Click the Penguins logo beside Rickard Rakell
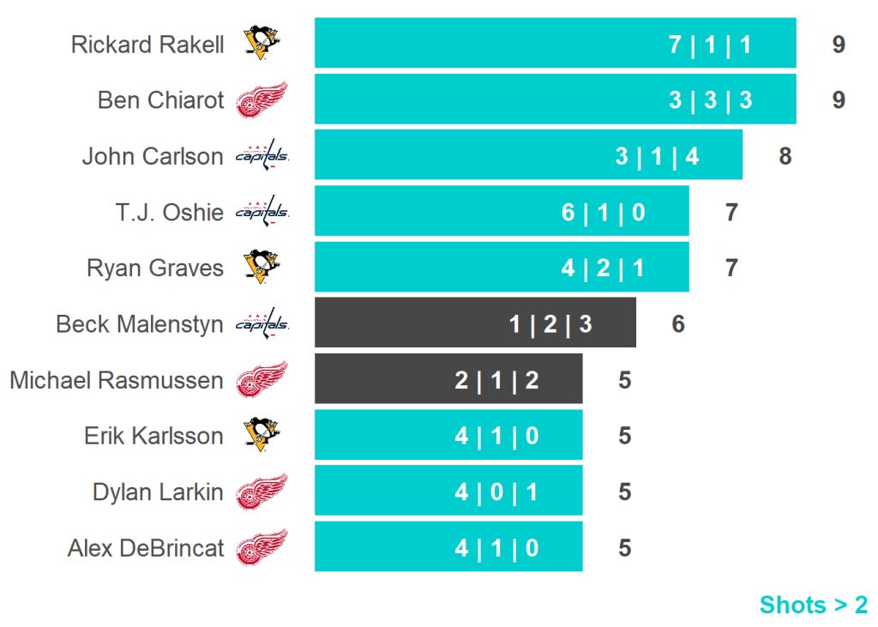 (x=262, y=44)
